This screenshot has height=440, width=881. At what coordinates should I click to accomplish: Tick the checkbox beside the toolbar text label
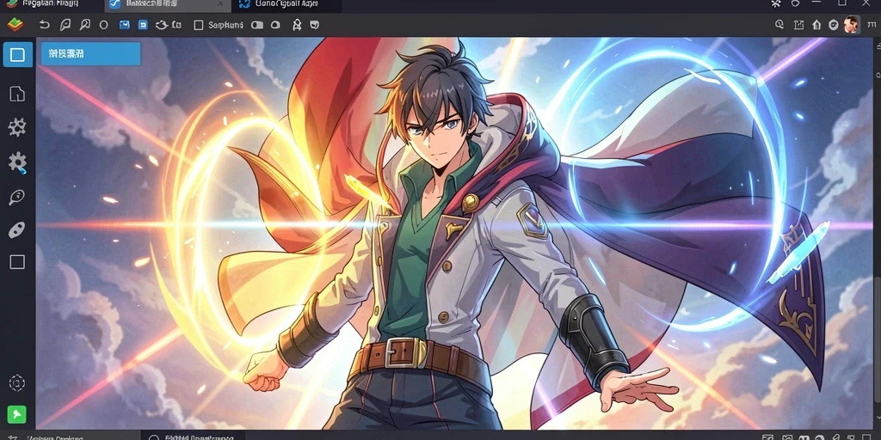199,25
